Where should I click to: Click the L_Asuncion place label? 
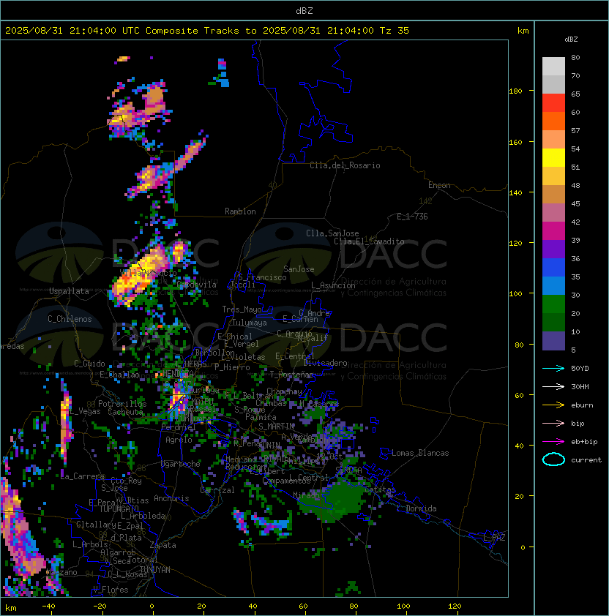coord(333,285)
